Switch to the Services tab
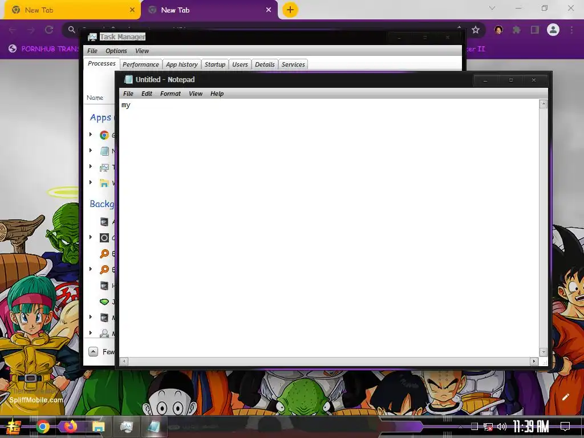The image size is (584, 438). click(293, 64)
